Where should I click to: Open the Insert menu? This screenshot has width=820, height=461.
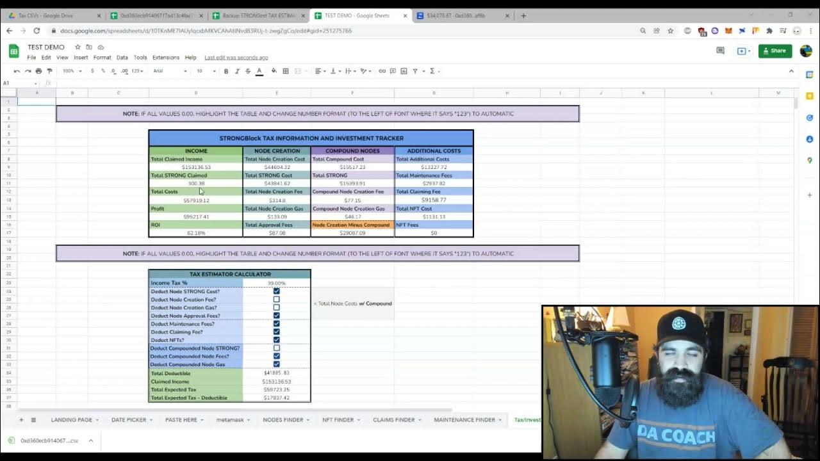click(81, 58)
